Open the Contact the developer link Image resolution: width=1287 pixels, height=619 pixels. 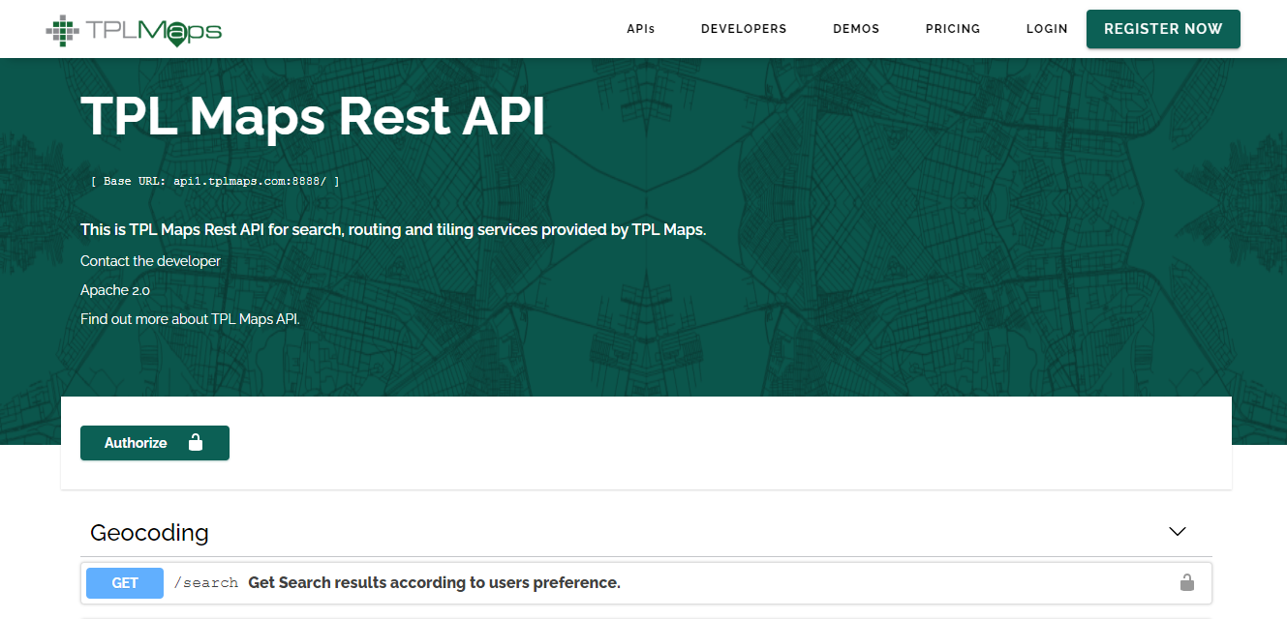tap(150, 260)
